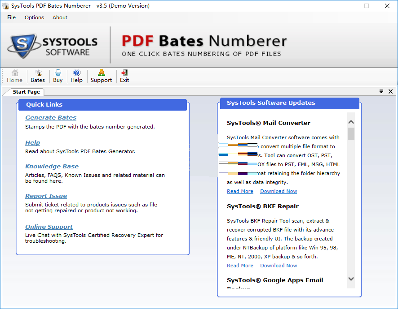Open the Knowledge Base link
This screenshot has width=398, height=309.
(x=52, y=167)
